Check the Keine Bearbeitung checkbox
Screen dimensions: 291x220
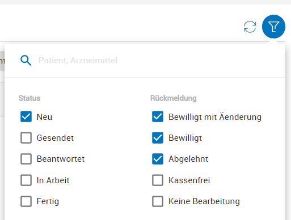point(158,201)
